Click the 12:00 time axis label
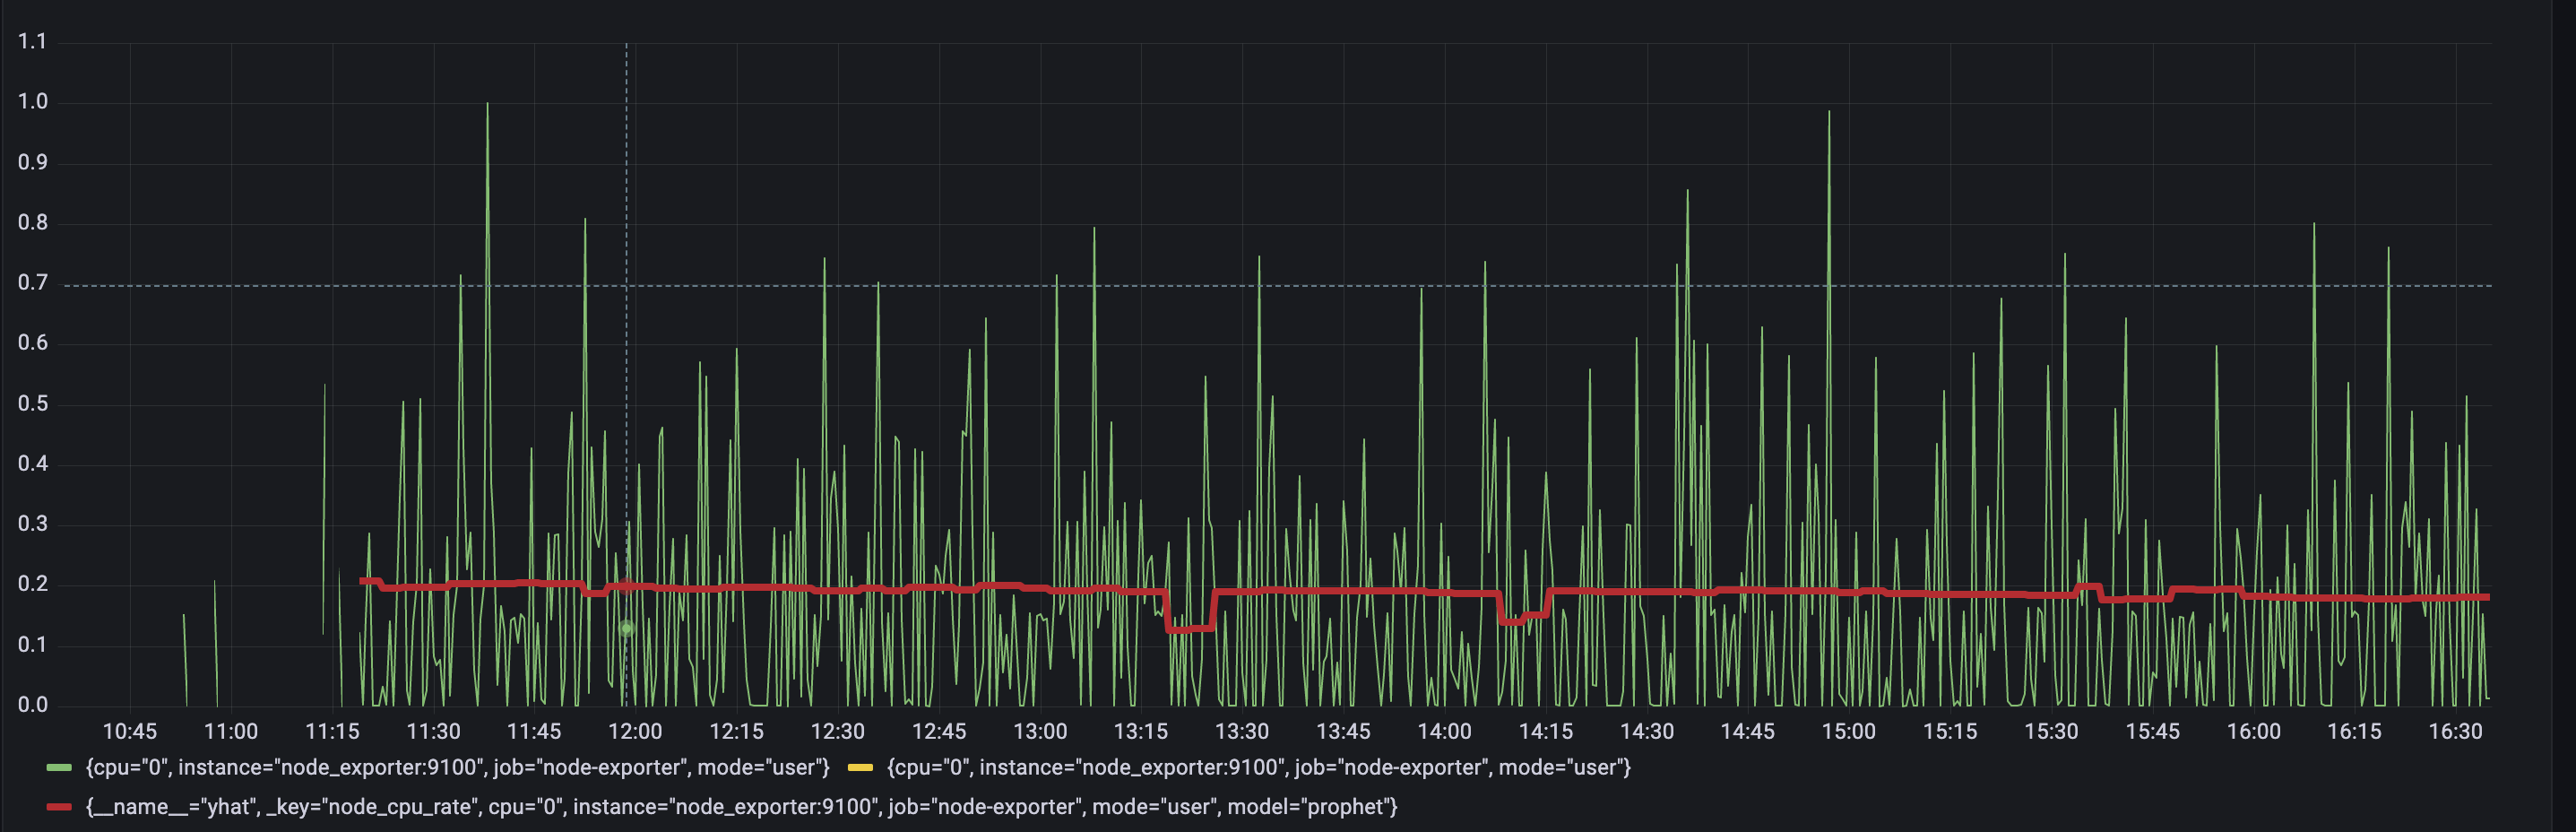2576x832 pixels. click(x=635, y=731)
